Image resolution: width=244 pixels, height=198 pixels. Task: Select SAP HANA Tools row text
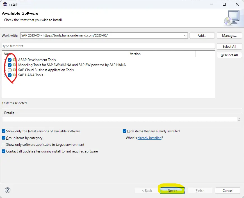pyautogui.click(x=31, y=75)
